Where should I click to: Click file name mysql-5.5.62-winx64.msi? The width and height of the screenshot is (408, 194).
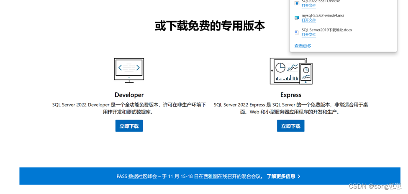(x=323, y=15)
